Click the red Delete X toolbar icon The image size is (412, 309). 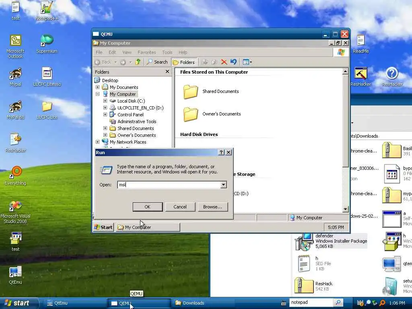(x=224, y=62)
